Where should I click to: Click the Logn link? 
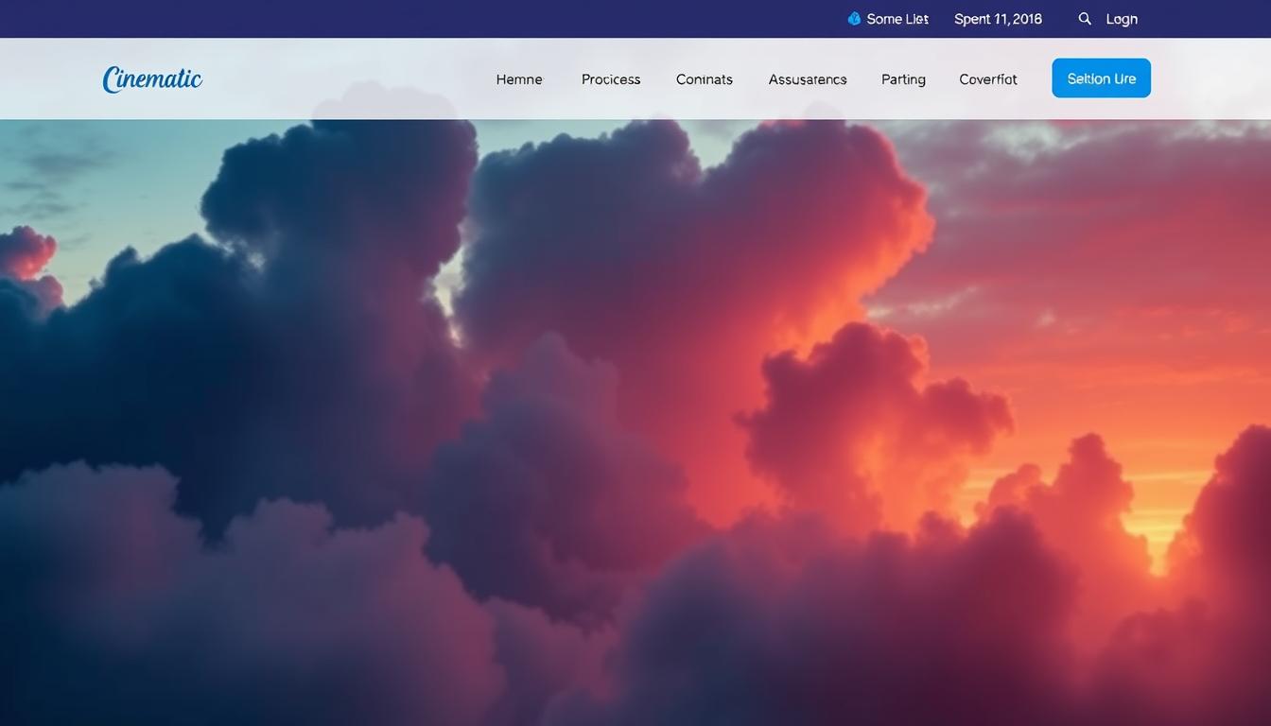coord(1122,19)
